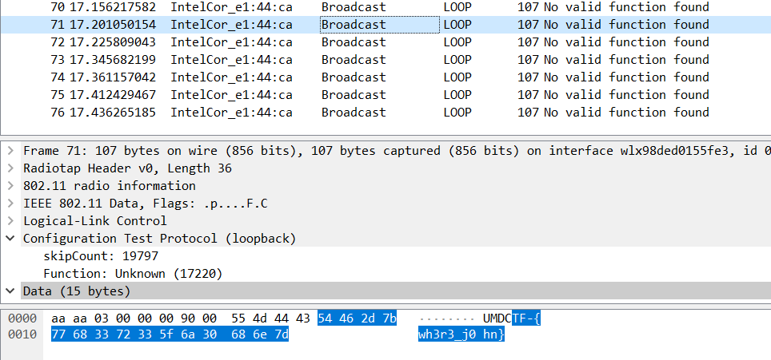Collapse the Data (15 bytes) section
Screen dimensions: 771x360
point(10,291)
